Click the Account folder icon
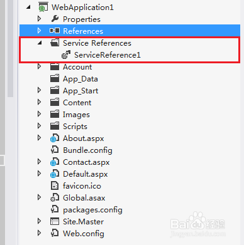244x245 pixels. 55,66
